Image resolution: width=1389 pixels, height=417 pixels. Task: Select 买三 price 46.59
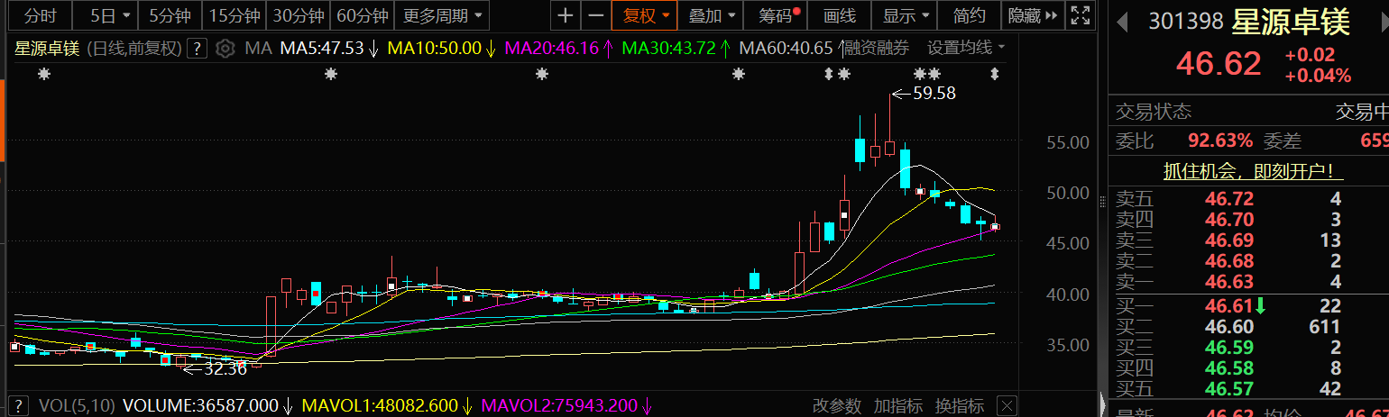(1229, 348)
